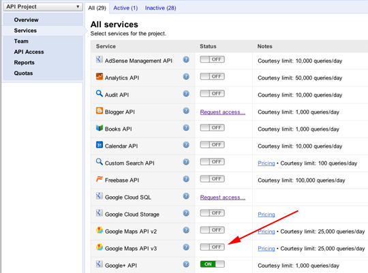Click the Blogger API orange icon
This screenshot has height=273, width=368.
(99, 110)
